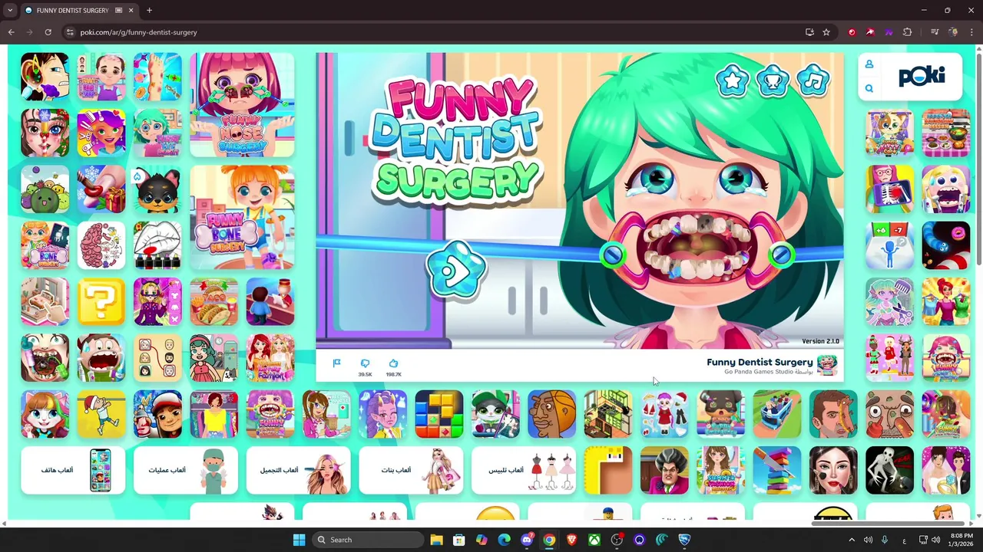The image size is (983, 552).
Task: Open File Explorer from the taskbar
Action: [x=436, y=540]
